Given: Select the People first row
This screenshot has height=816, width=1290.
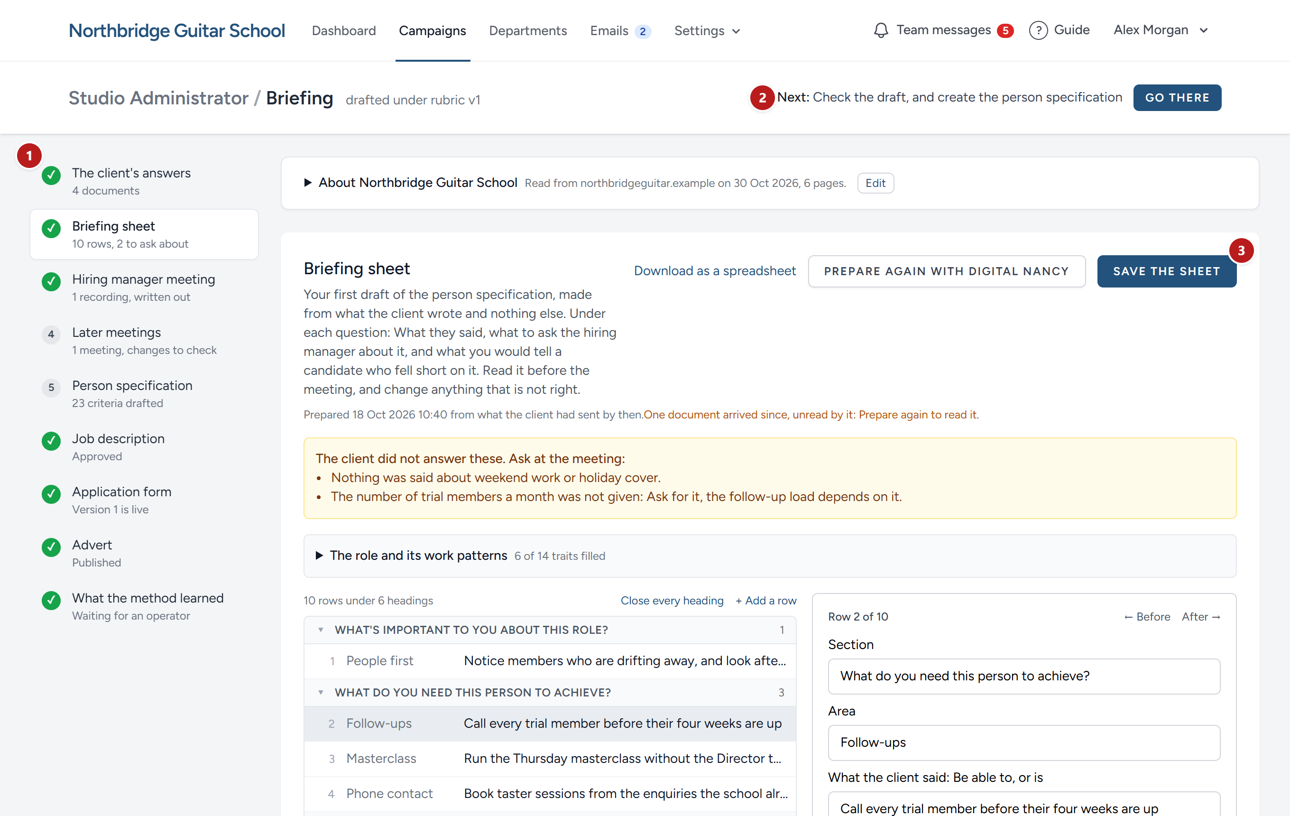Looking at the screenshot, I should (550, 660).
